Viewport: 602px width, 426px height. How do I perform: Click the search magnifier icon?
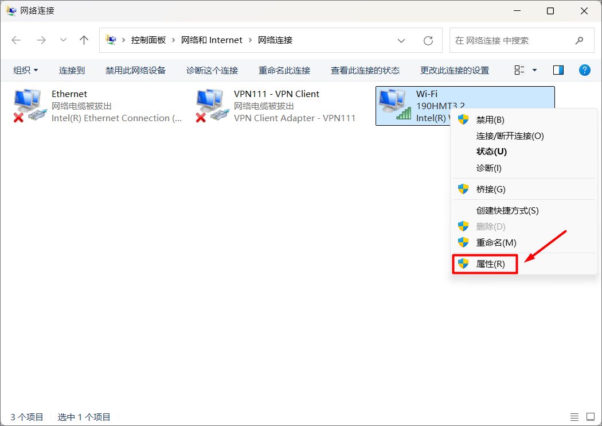(x=579, y=40)
